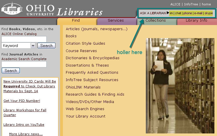This screenshot has width=217, height=136.
Task: Click More Library news link
Action: click(26, 134)
